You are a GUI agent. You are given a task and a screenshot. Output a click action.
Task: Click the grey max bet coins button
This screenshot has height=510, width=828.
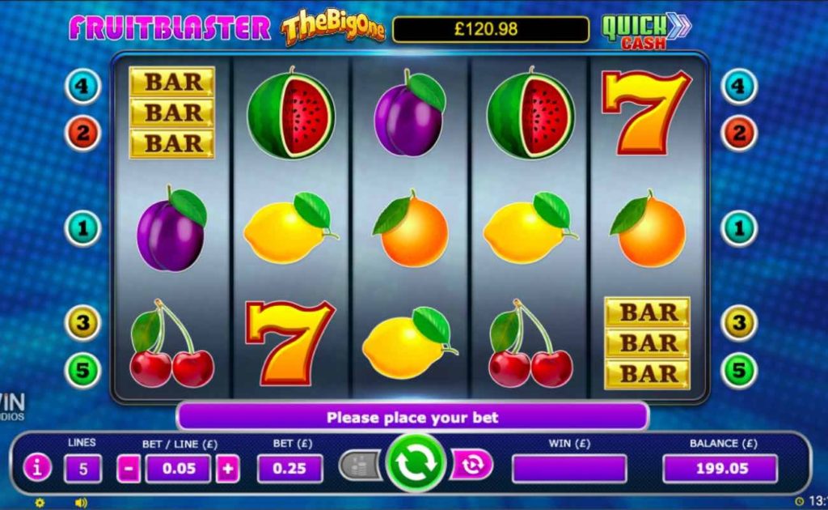pyautogui.click(x=361, y=465)
